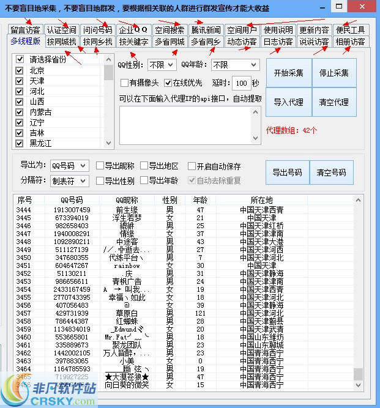Switch to the 按同城找 tab
The height and width of the screenshot is (408, 380).
(61, 42)
